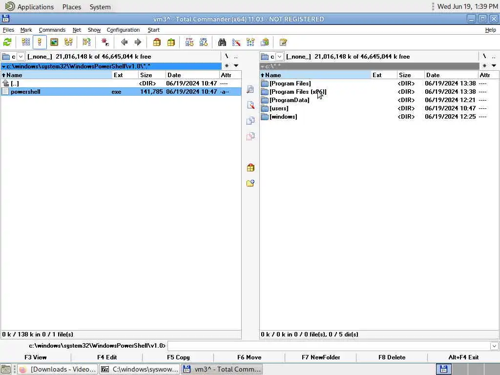Click the unpack files toolbar icon
The width and height of the screenshot is (500, 375).
click(x=171, y=42)
